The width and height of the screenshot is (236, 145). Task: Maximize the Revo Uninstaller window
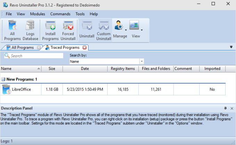pyautogui.click(x=213, y=4)
